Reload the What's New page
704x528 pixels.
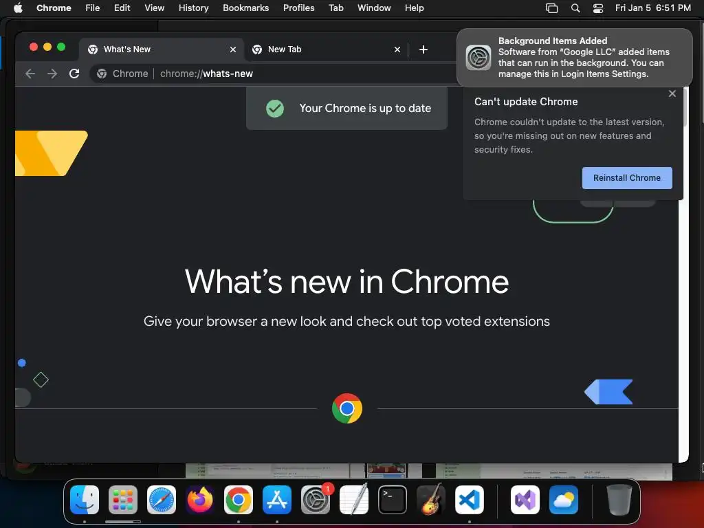coord(74,74)
